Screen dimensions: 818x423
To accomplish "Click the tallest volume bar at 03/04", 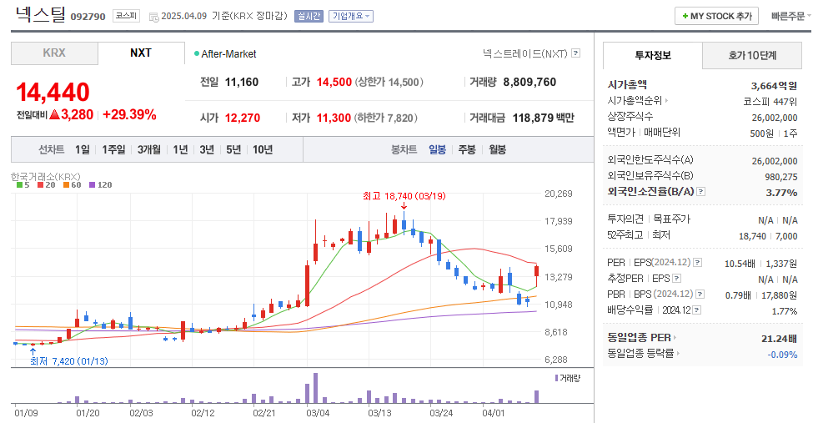I will point(316,388).
